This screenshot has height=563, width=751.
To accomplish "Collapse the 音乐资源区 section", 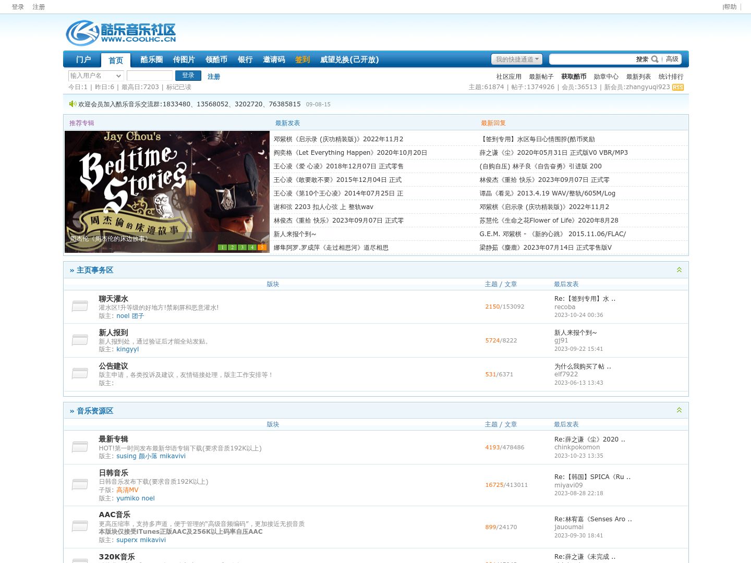I will point(679,410).
